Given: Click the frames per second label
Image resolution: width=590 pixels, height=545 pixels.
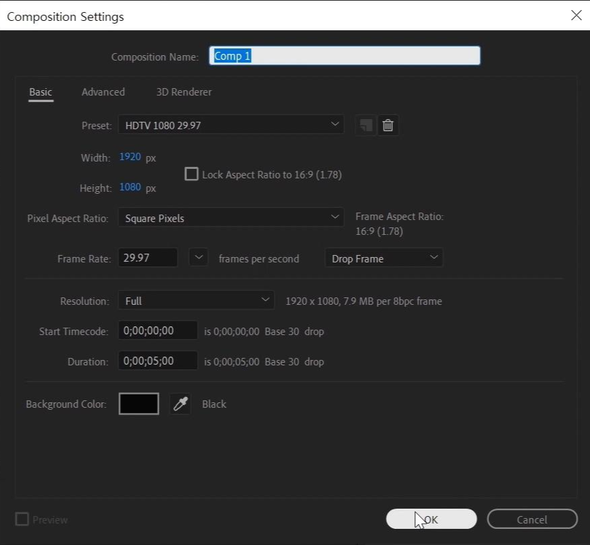Looking at the screenshot, I should click(259, 258).
